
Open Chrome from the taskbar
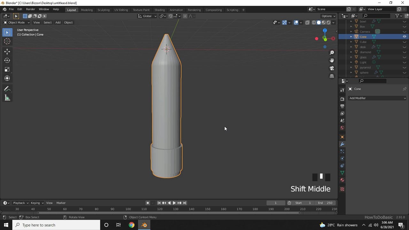pos(132,225)
